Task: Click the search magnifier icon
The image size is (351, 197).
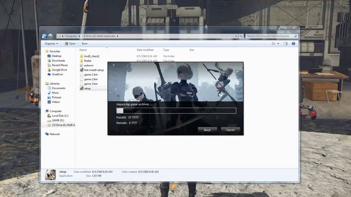Action: (x=296, y=36)
